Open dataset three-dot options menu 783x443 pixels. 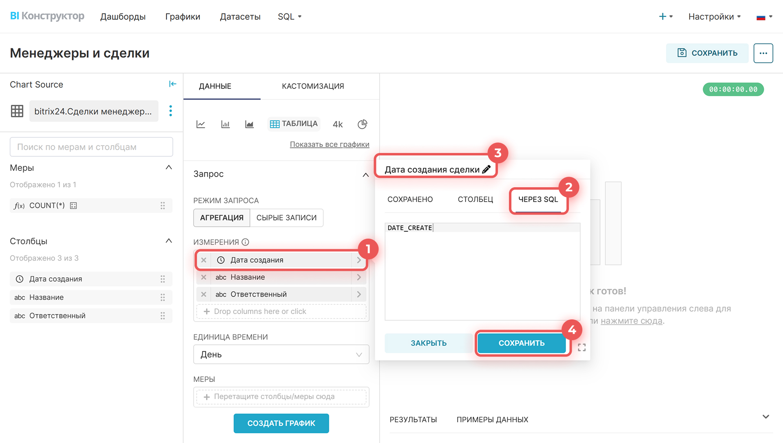click(170, 111)
